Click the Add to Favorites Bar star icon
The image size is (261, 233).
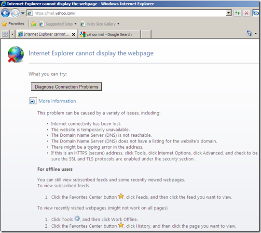[x=33, y=24]
